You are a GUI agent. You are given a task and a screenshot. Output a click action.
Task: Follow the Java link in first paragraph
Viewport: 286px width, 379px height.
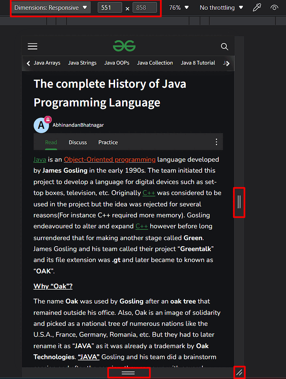coord(40,160)
